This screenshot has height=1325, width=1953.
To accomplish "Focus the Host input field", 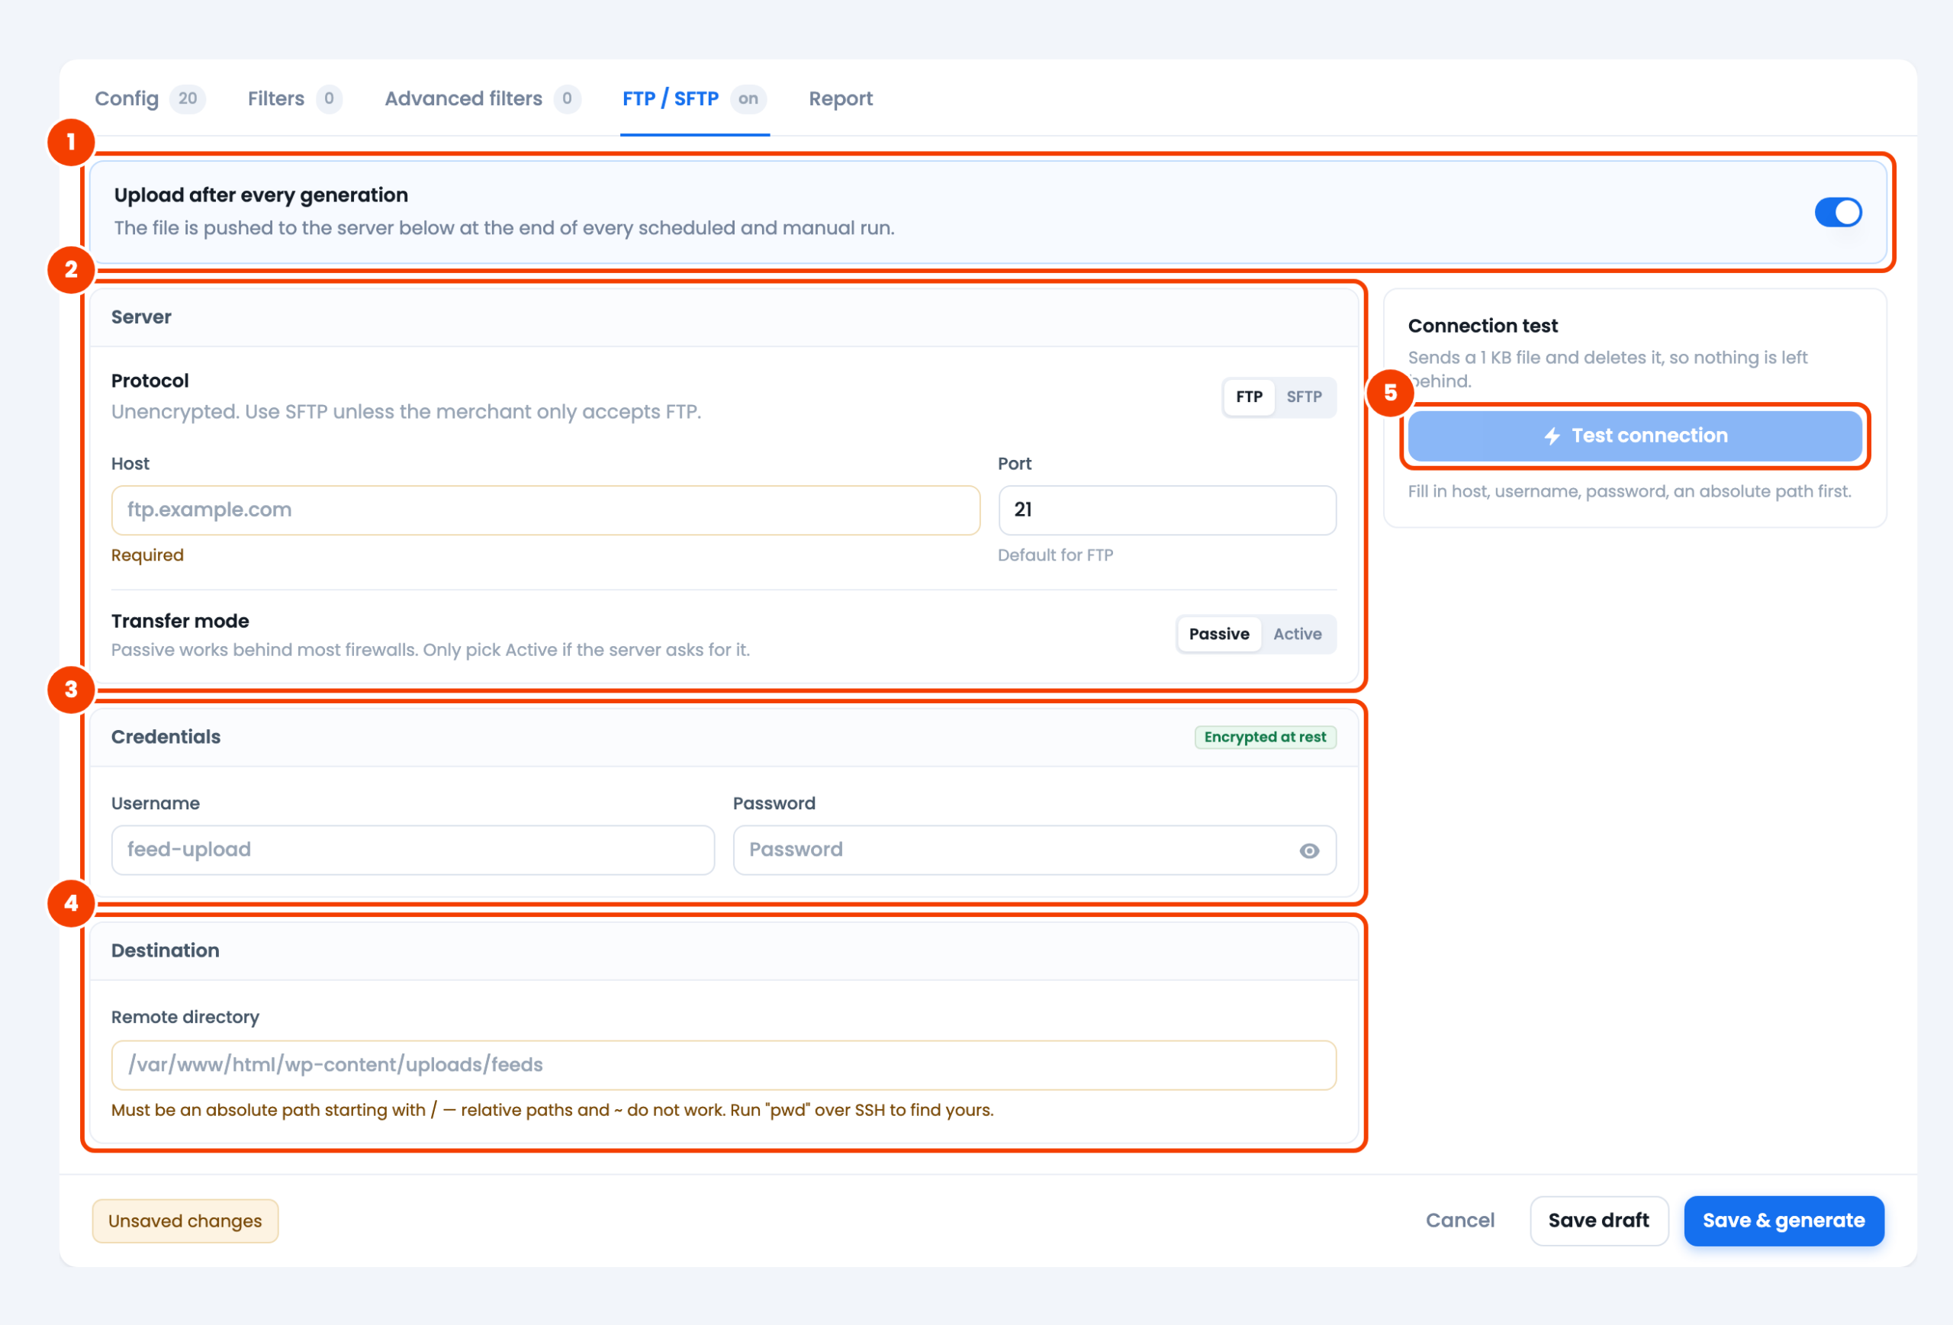I will tap(545, 510).
